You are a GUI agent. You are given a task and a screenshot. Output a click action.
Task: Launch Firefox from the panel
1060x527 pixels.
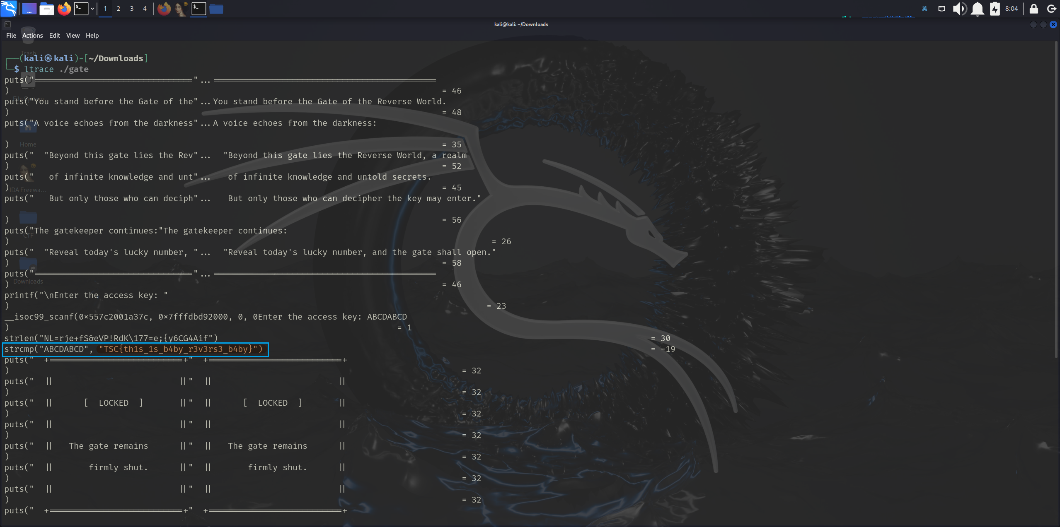[x=64, y=9]
